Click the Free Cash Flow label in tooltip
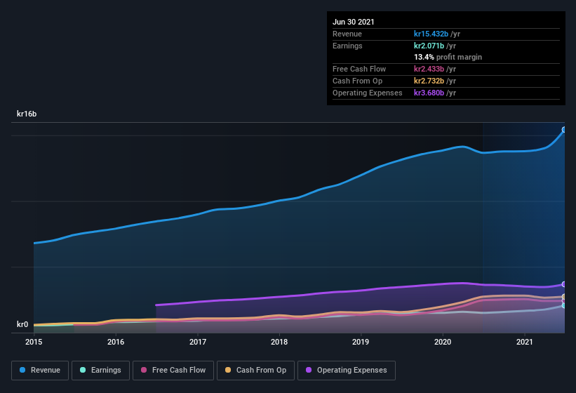576x393 pixels. pyautogui.click(x=359, y=69)
